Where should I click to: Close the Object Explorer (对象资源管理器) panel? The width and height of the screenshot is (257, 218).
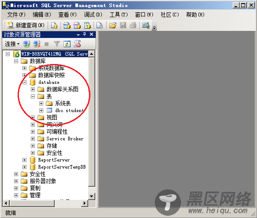click(91, 34)
